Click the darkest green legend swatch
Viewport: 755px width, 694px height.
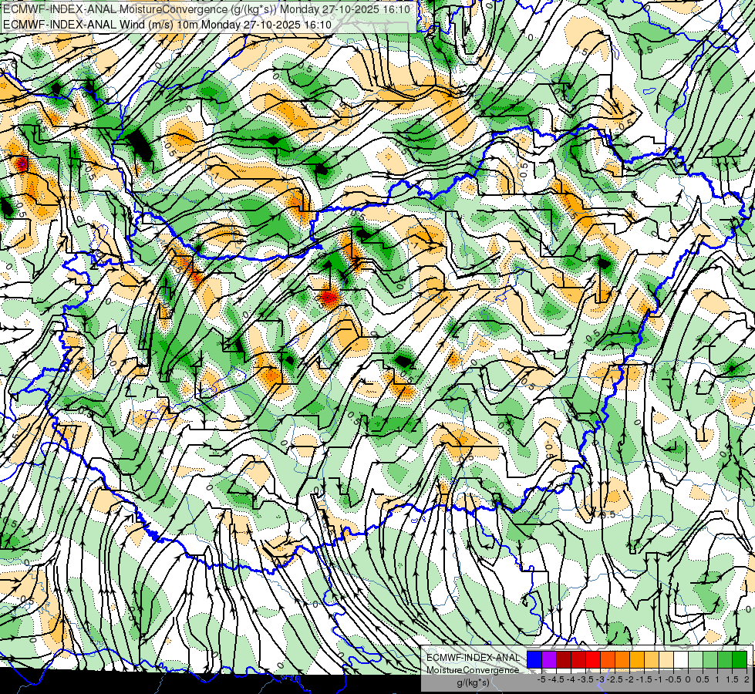pyautogui.click(x=740, y=659)
